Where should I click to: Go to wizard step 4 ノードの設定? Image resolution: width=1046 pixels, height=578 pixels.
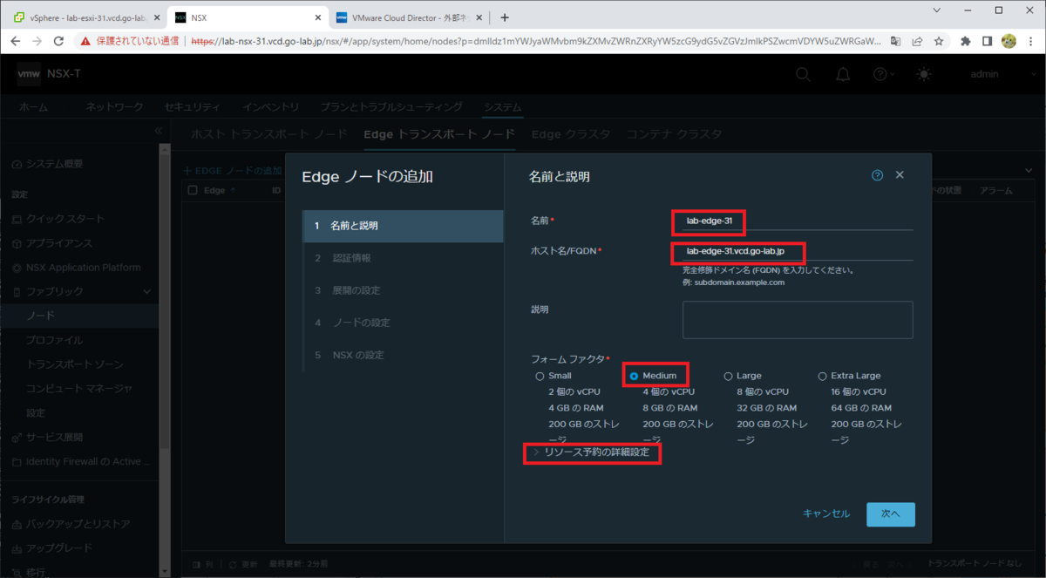[x=403, y=323]
